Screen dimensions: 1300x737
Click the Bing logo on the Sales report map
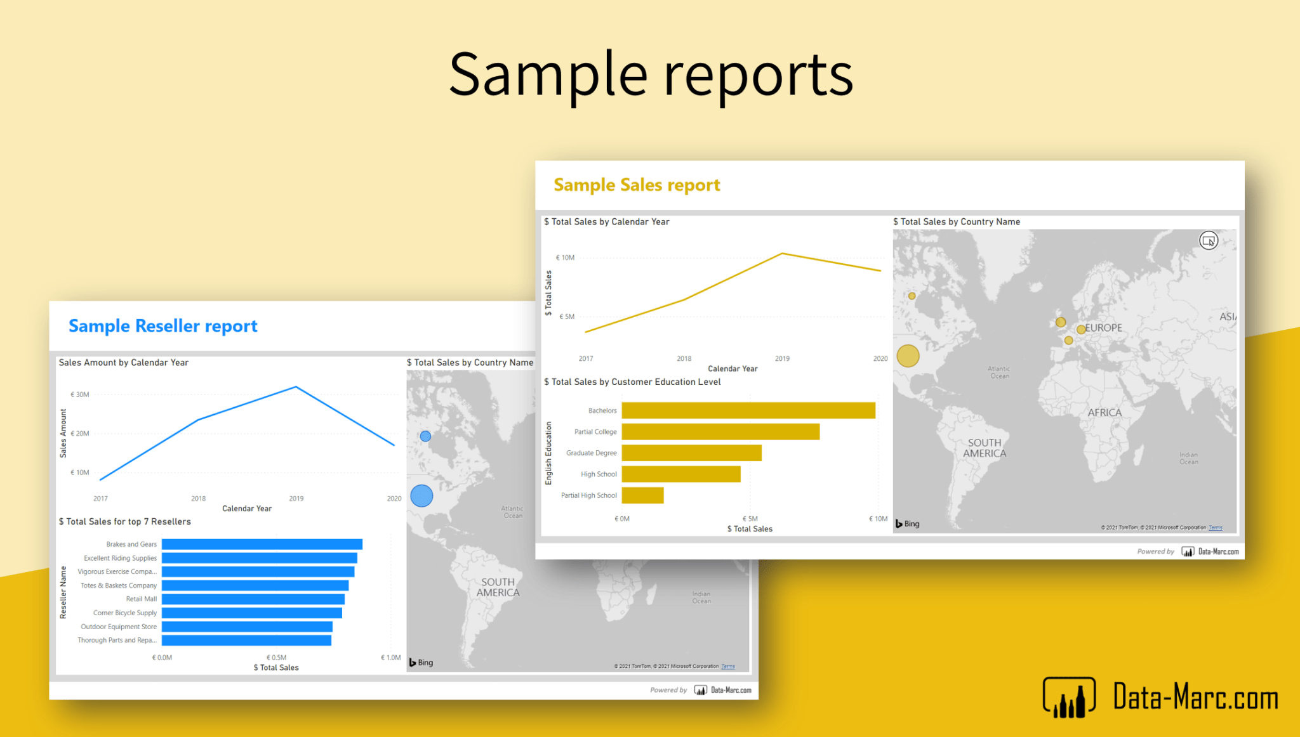[906, 523]
